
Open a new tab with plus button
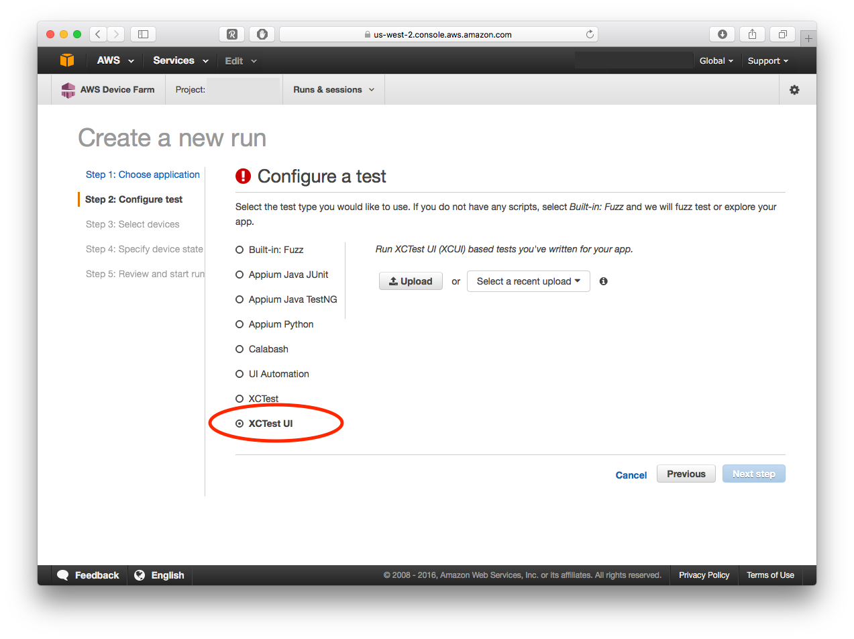pyautogui.click(x=808, y=39)
